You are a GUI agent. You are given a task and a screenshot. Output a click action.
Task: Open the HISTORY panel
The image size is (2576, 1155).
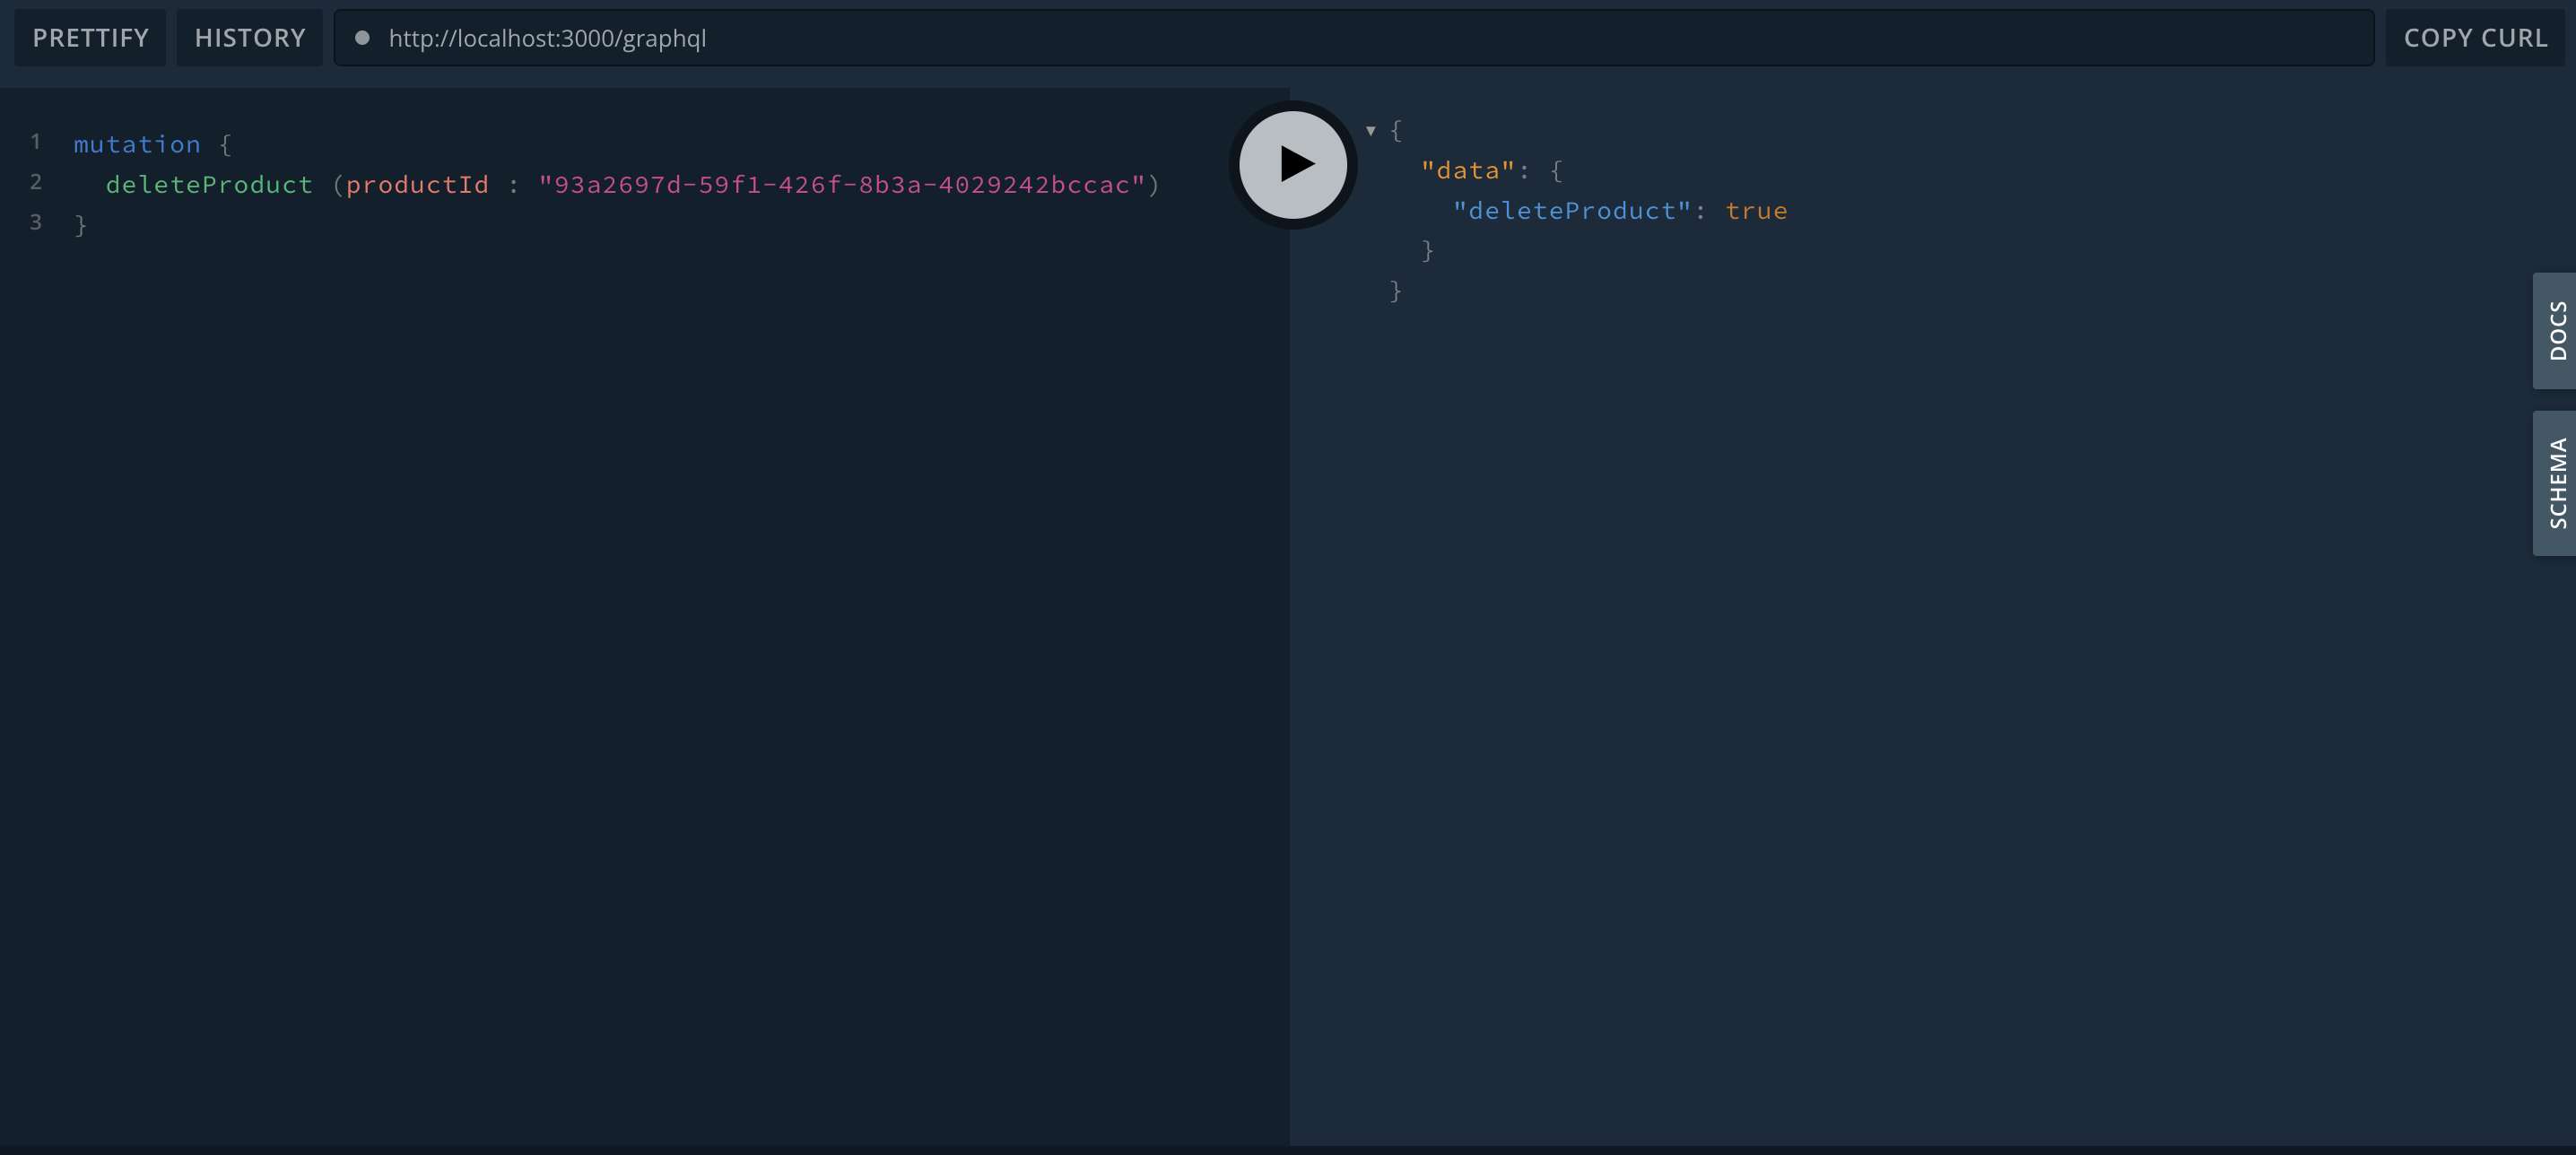(250, 38)
